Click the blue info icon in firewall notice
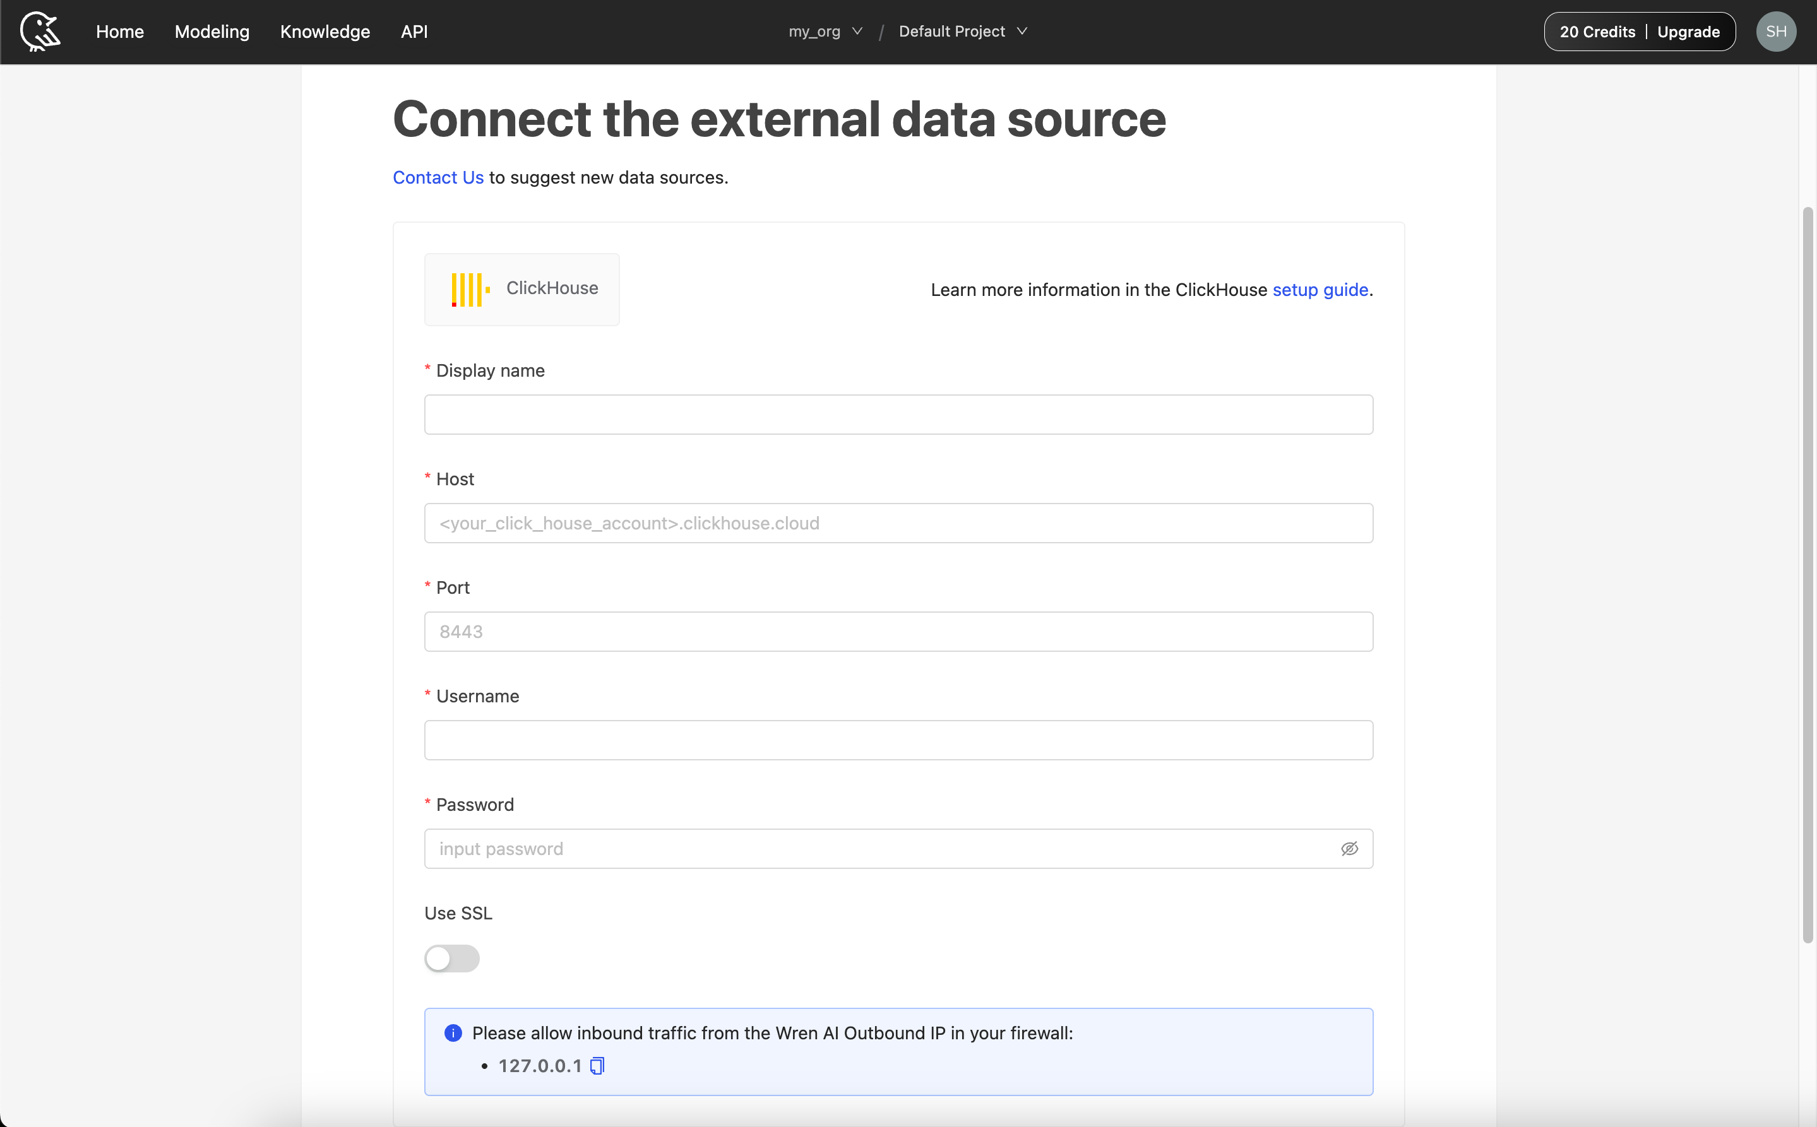Viewport: 1817px width, 1127px height. (x=453, y=1033)
